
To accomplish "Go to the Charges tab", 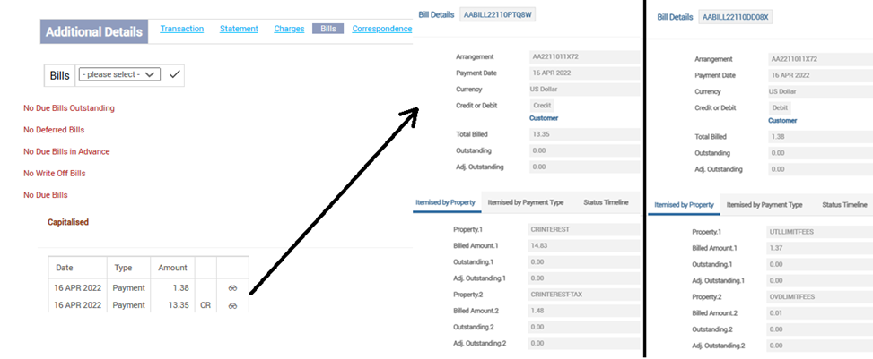I will point(289,29).
